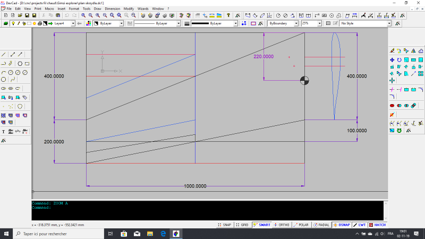Select the Line drawing tool
Screen dimensions: 425x239
[x=4, y=54]
